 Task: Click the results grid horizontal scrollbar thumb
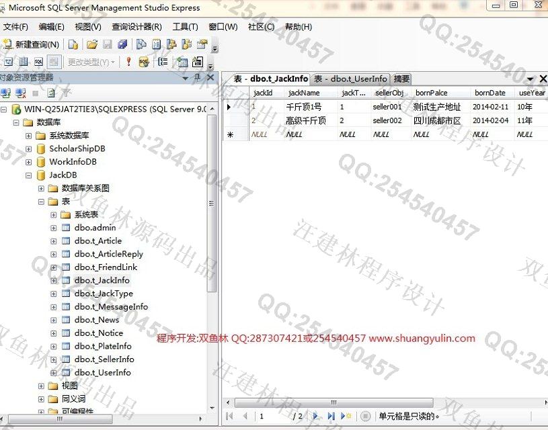pyautogui.click(x=334, y=402)
